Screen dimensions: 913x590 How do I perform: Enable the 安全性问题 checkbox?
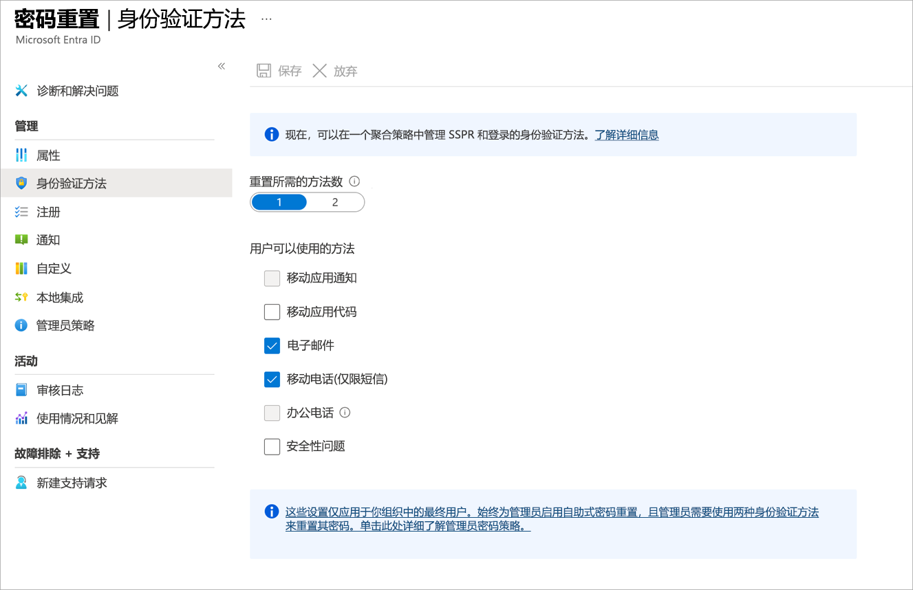272,446
